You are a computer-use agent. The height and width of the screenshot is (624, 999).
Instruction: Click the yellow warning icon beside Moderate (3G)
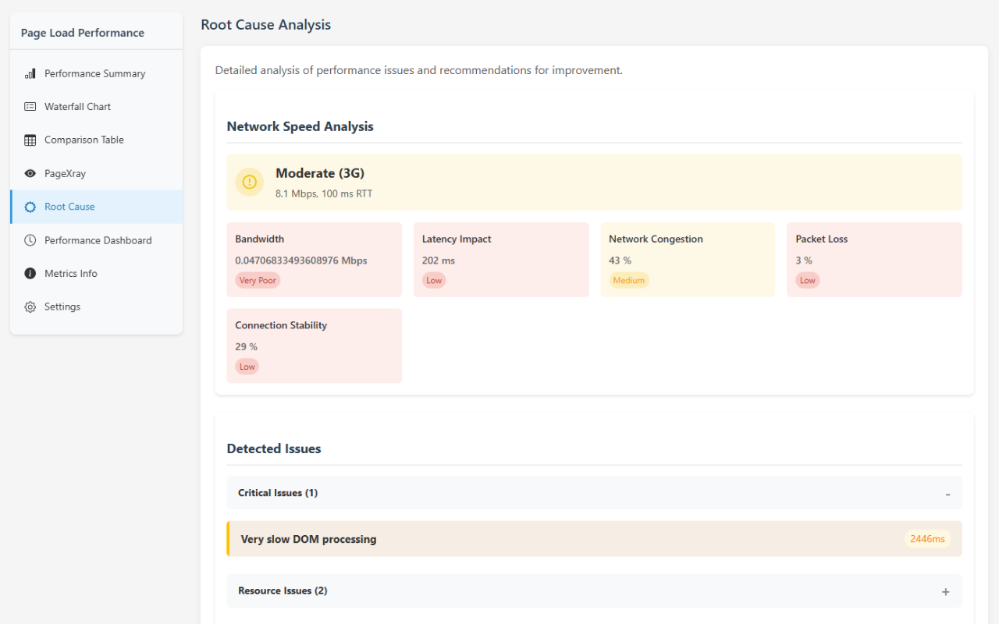click(x=250, y=182)
